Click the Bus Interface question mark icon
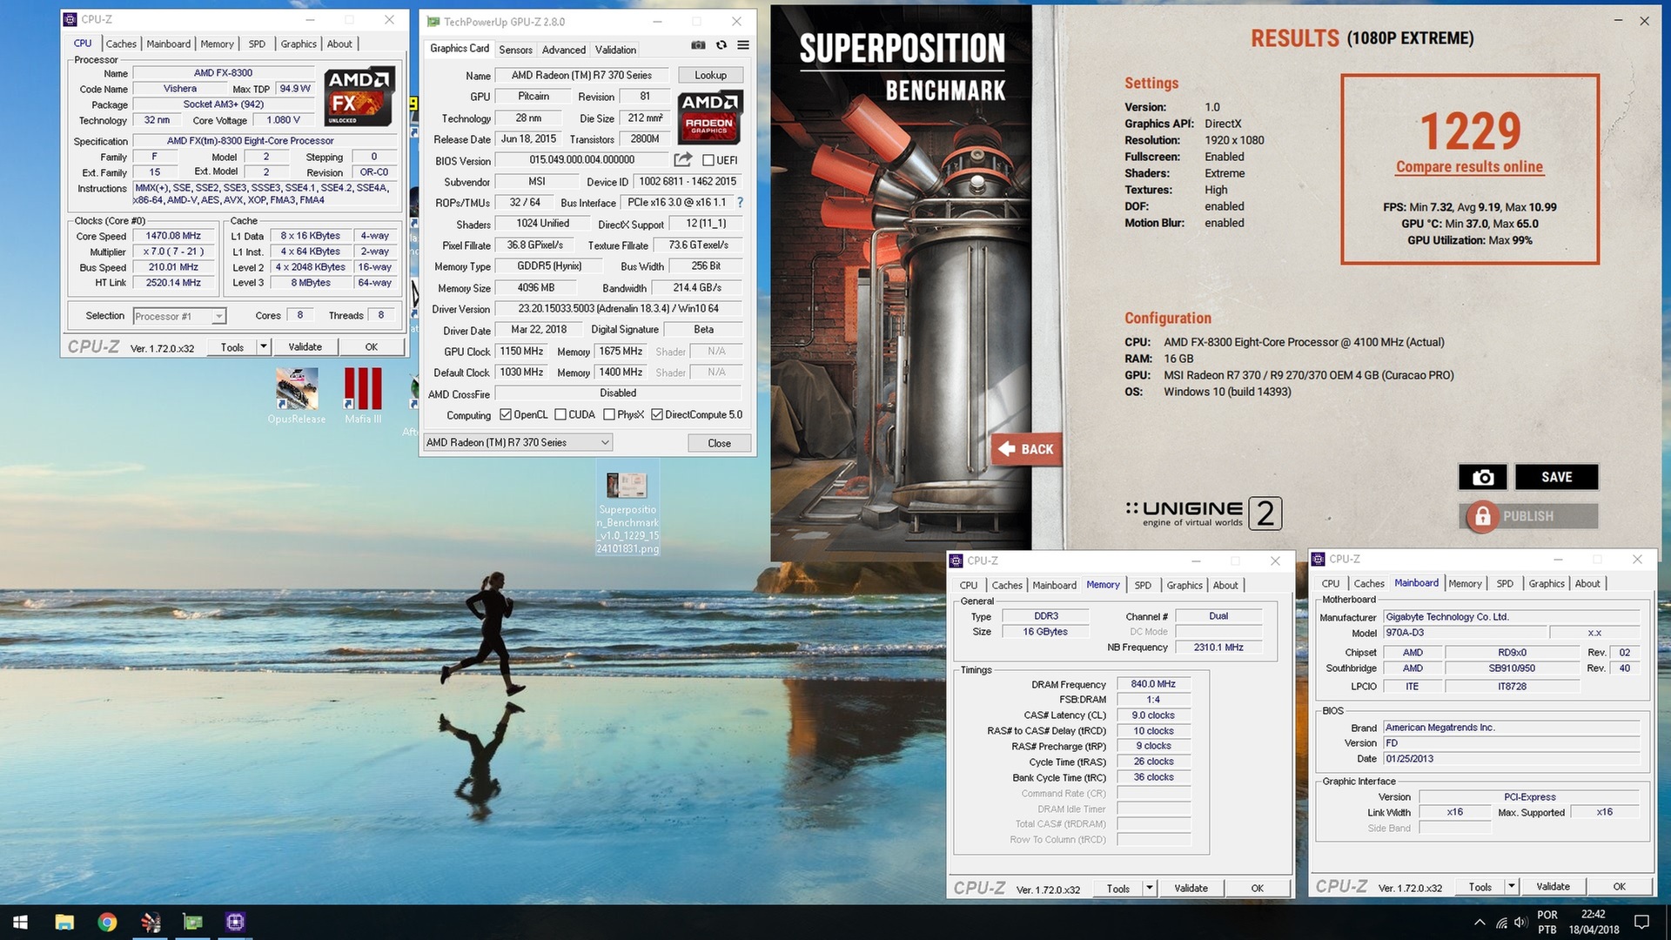This screenshot has width=1671, height=940. pos(740,202)
